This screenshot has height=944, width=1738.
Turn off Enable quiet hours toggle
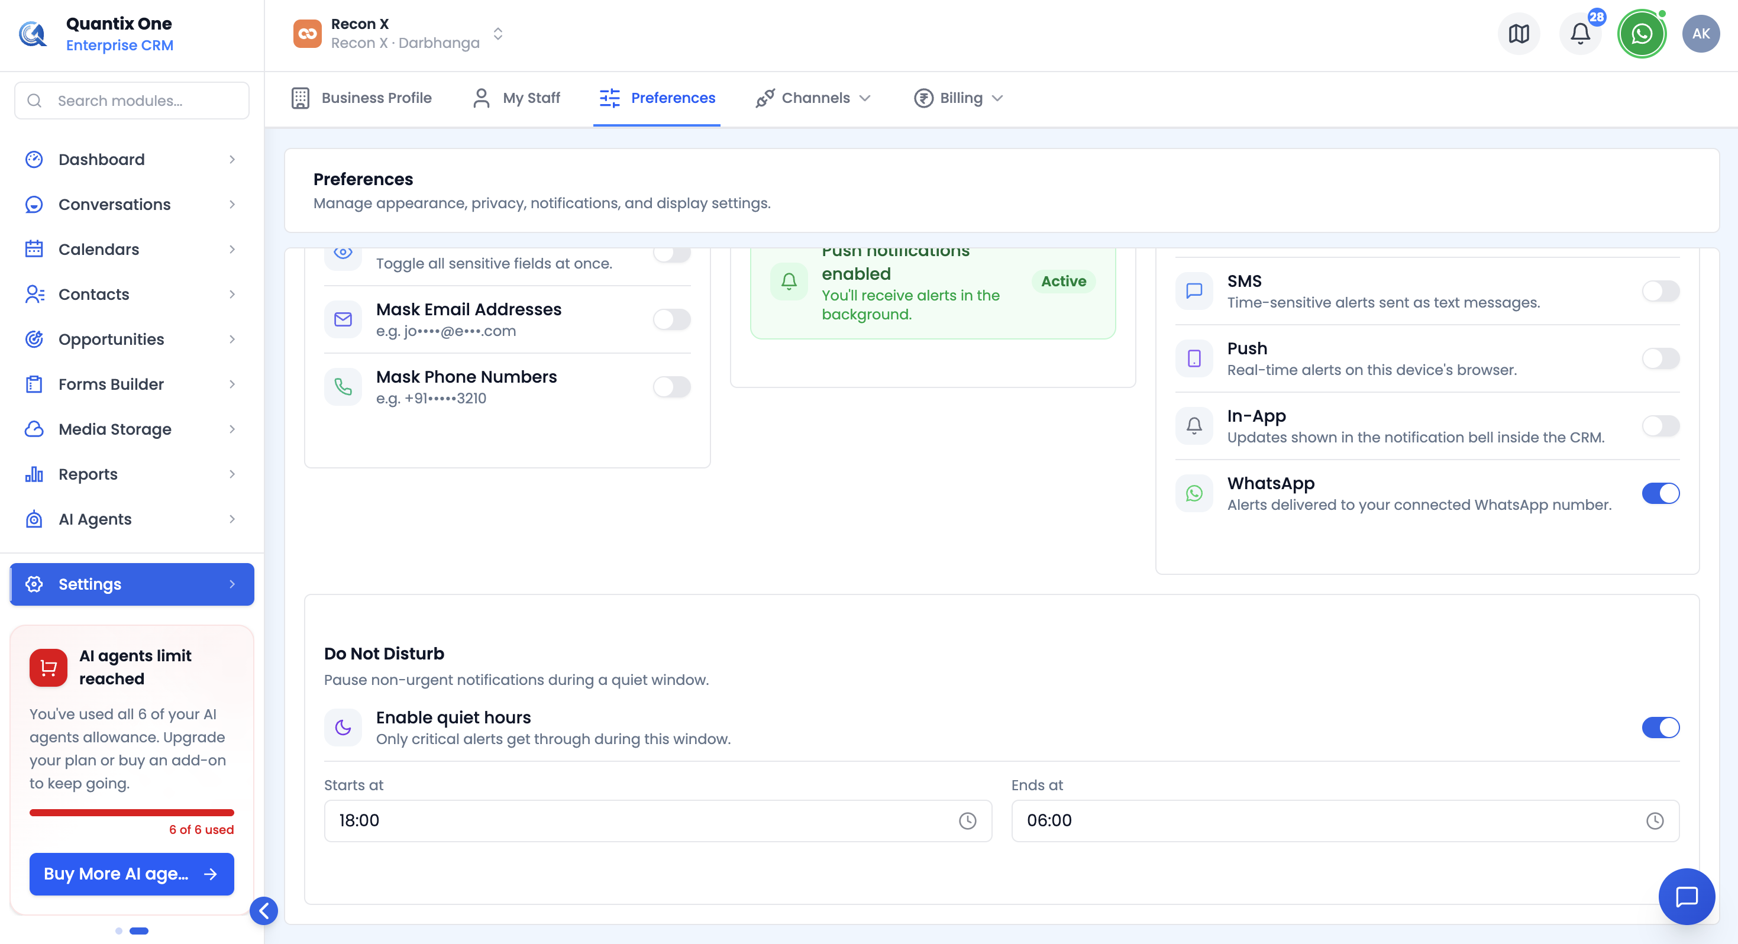[x=1661, y=728]
